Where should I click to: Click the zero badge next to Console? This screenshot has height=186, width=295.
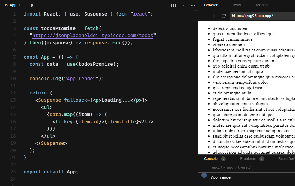click(x=223, y=159)
